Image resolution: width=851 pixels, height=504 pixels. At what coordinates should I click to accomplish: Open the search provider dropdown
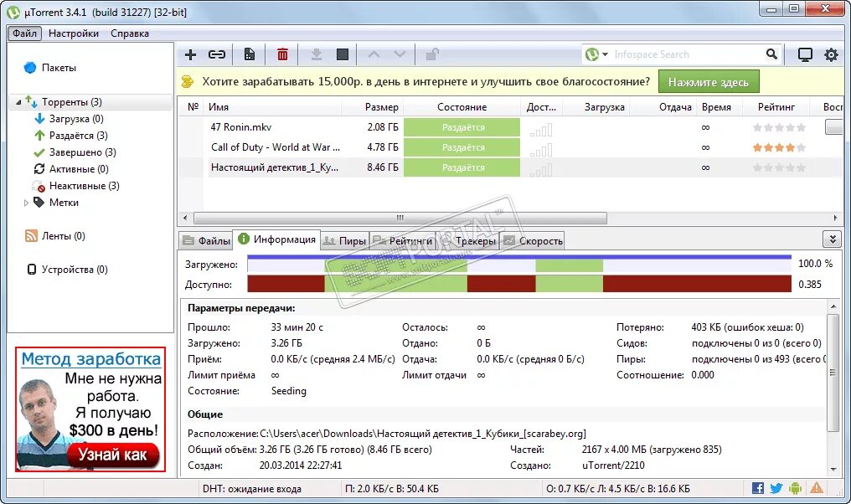pyautogui.click(x=605, y=54)
